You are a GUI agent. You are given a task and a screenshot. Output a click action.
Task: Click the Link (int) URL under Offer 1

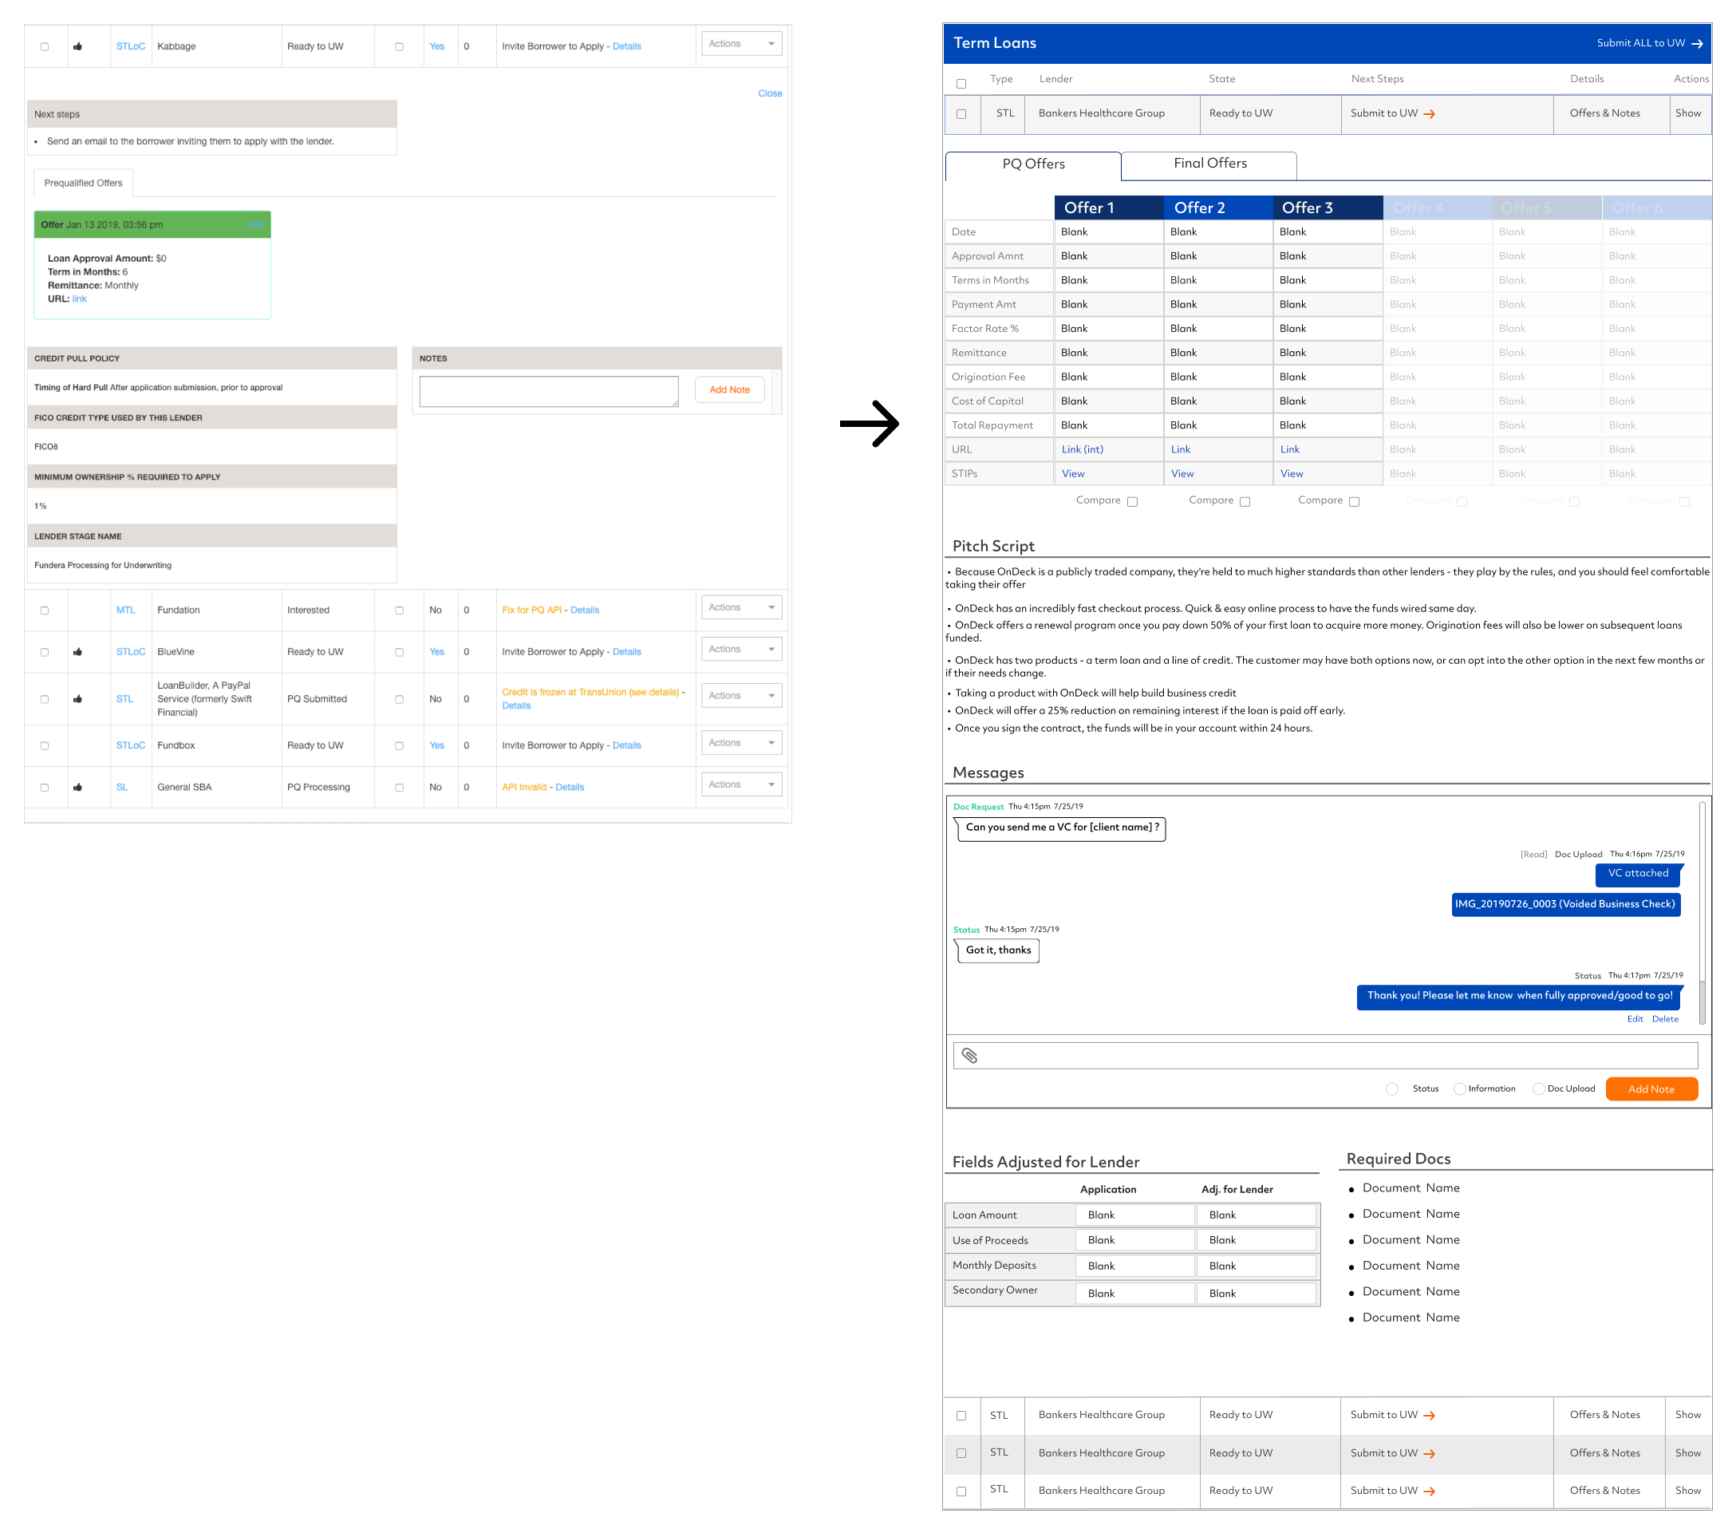pos(1082,449)
